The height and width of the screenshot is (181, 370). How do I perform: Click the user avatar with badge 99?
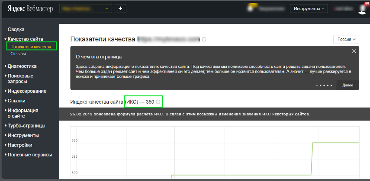(x=363, y=9)
